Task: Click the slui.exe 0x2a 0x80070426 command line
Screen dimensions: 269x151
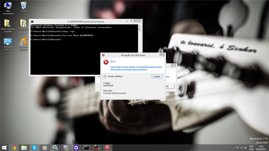Action: click(62, 35)
